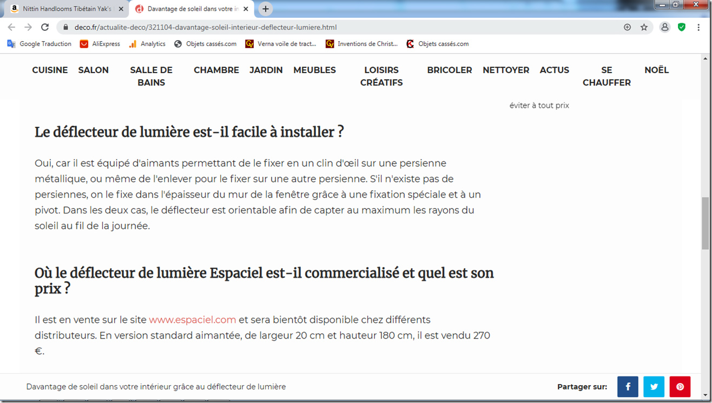Open the CUISINE menu
Screen dimensions: 712x403
[50, 70]
